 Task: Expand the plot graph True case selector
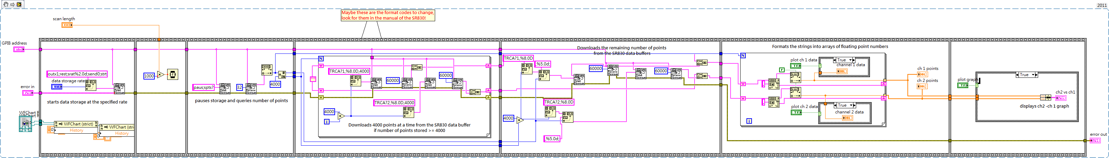pyautogui.click(x=1027, y=75)
